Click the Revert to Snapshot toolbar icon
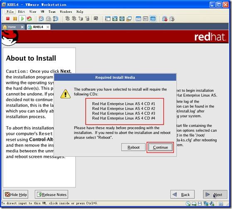232x209 pixels. (48, 19)
